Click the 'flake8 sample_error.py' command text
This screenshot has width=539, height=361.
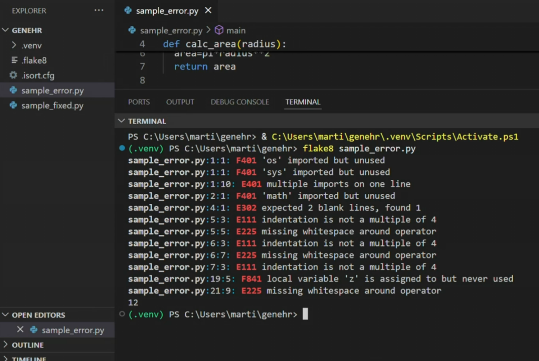coord(359,149)
